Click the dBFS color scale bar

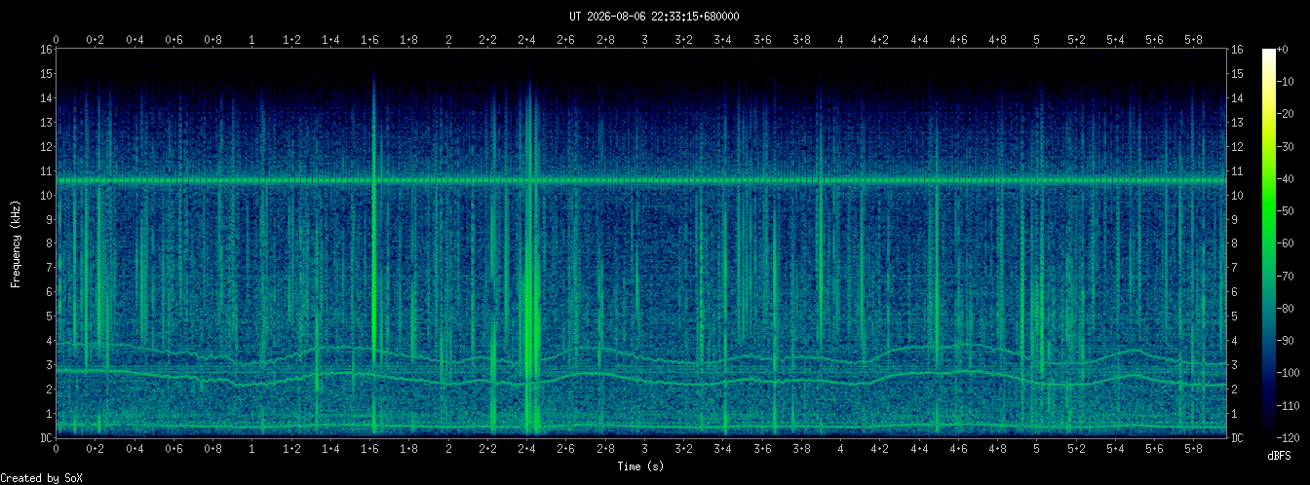point(1269,242)
